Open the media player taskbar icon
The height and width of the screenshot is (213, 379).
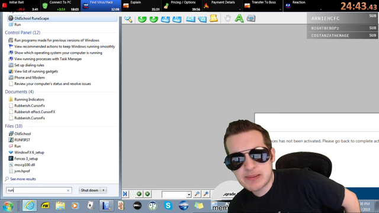pyautogui.click(x=75, y=206)
